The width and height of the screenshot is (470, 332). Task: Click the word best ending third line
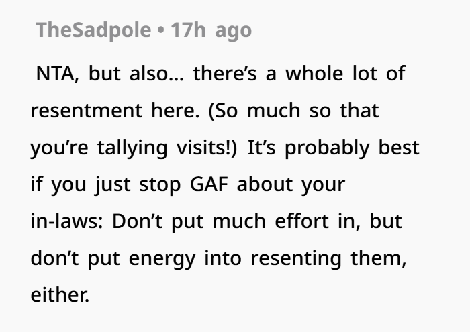point(399,148)
